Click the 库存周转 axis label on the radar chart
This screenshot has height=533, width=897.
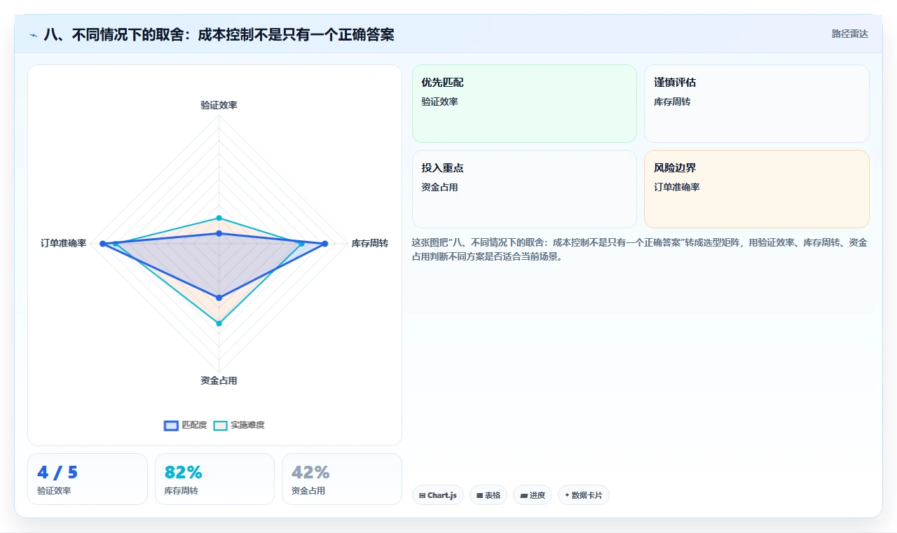point(369,243)
